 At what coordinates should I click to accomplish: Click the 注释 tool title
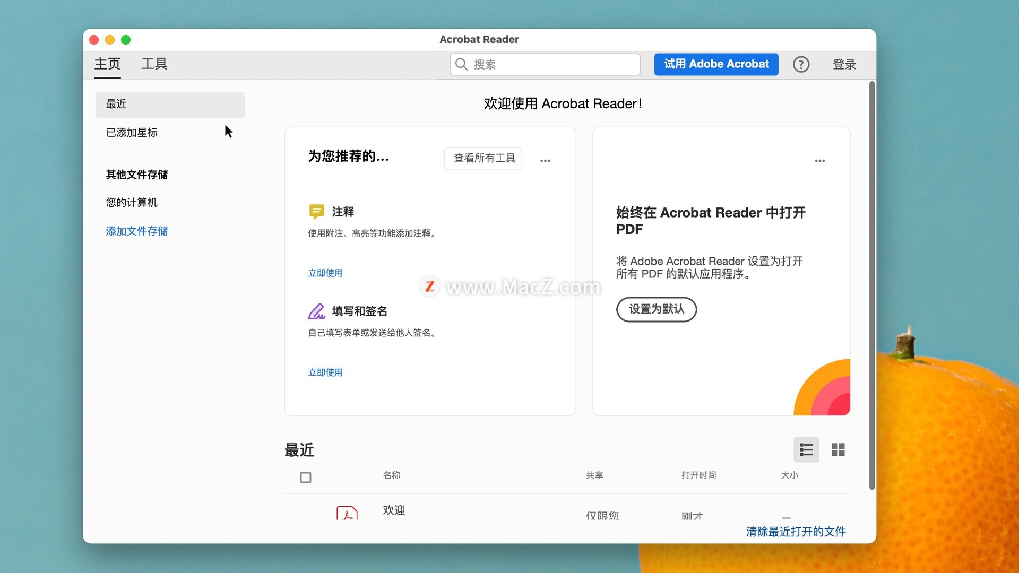[343, 212]
